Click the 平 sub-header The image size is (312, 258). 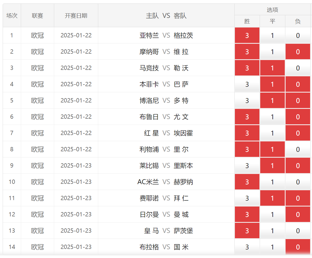pyautogui.click(x=272, y=21)
